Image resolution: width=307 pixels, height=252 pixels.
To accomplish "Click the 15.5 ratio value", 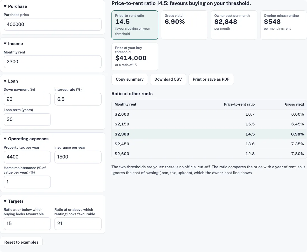I will (250, 124).
